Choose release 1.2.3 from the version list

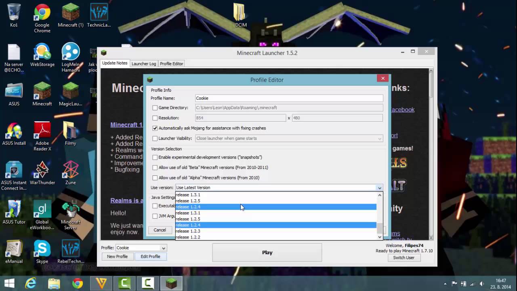click(276, 231)
